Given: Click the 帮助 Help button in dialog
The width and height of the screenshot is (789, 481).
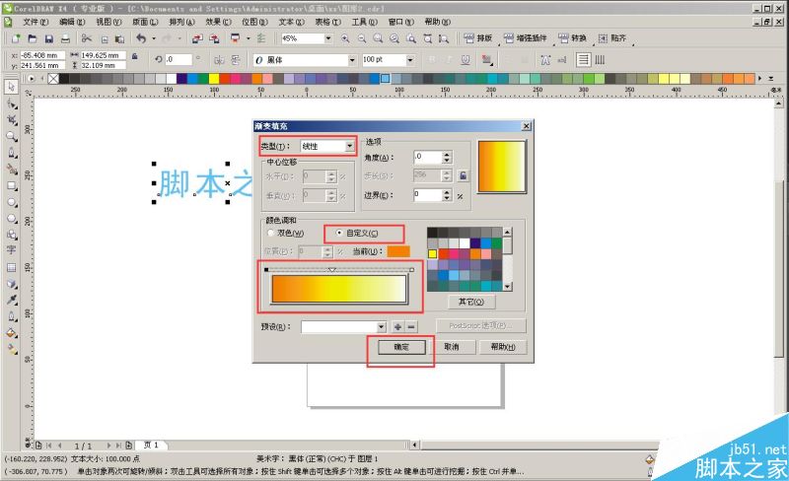Looking at the screenshot, I should click(x=503, y=347).
